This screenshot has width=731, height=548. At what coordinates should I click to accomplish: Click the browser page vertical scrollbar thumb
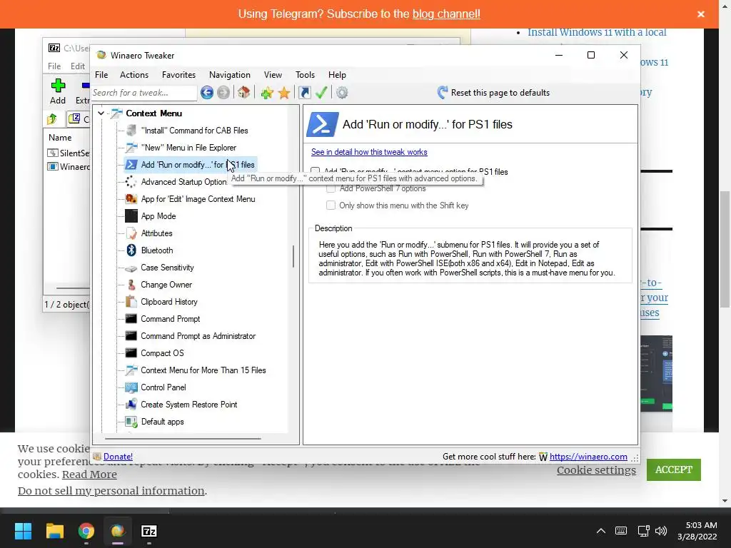coord(725,249)
